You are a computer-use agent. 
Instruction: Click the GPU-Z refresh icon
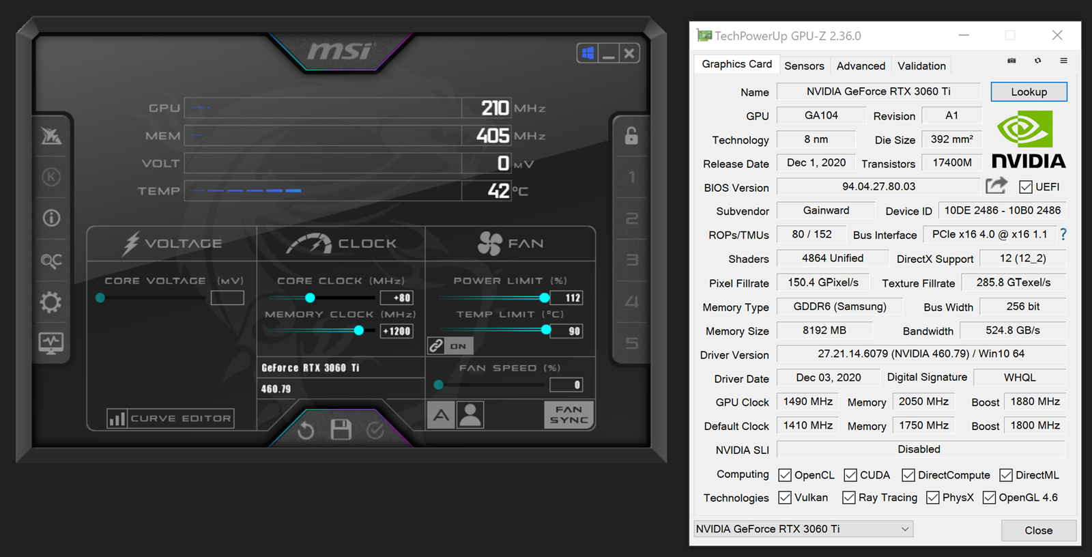tap(1037, 61)
